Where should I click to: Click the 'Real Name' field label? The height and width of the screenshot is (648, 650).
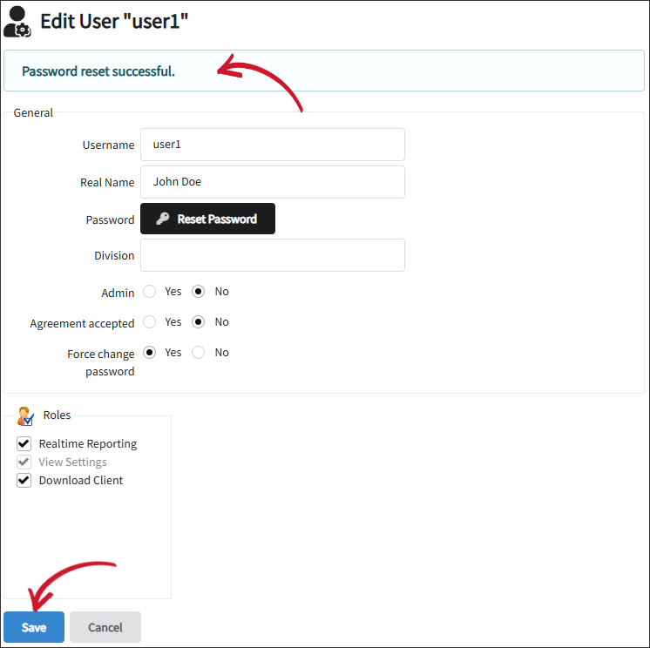click(x=107, y=182)
